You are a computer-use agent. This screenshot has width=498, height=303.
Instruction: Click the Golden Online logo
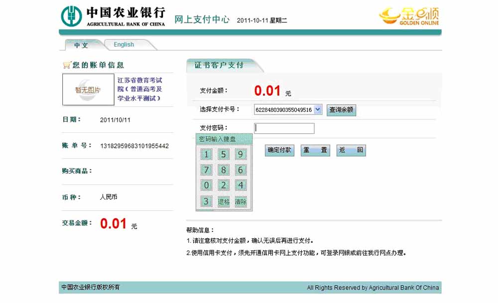[x=409, y=16]
